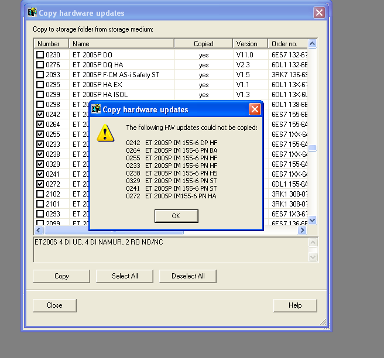Click dialog line 0238 ET 200SP IM 155-6 PN HS
The height and width of the screenshot is (358, 384).
pyautogui.click(x=172, y=173)
